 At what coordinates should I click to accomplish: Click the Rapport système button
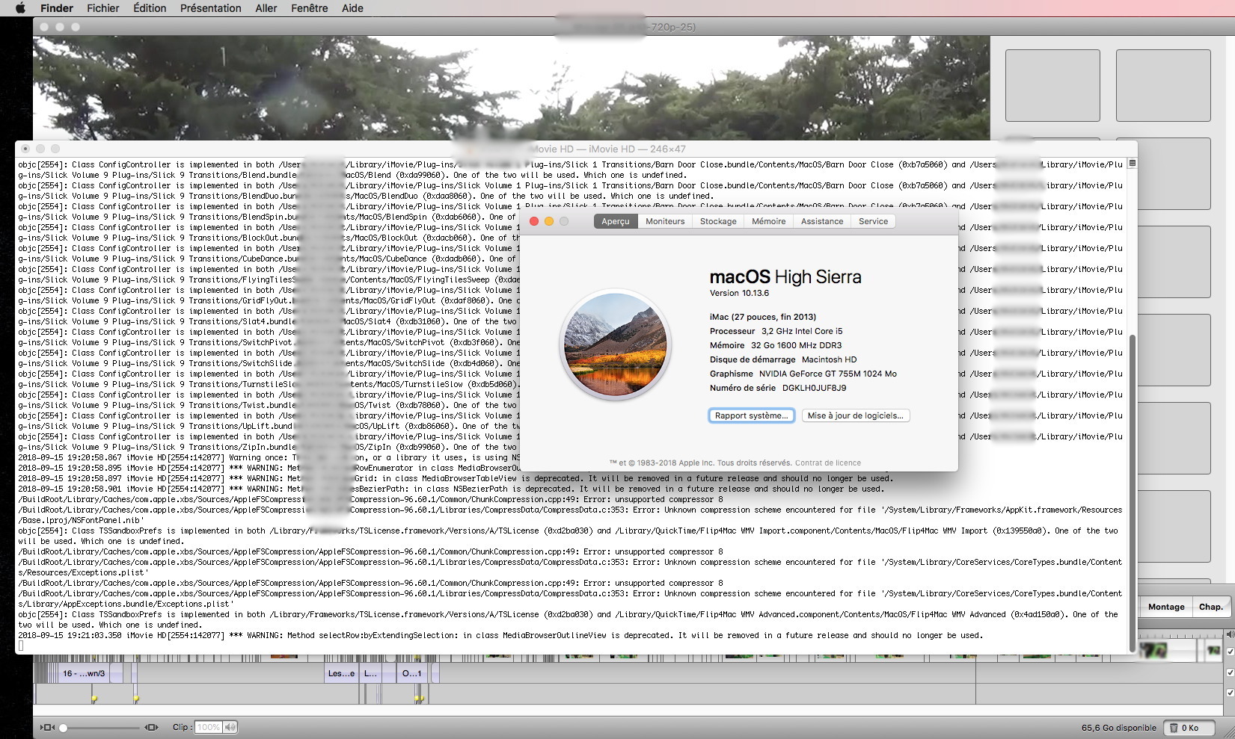pos(752,415)
